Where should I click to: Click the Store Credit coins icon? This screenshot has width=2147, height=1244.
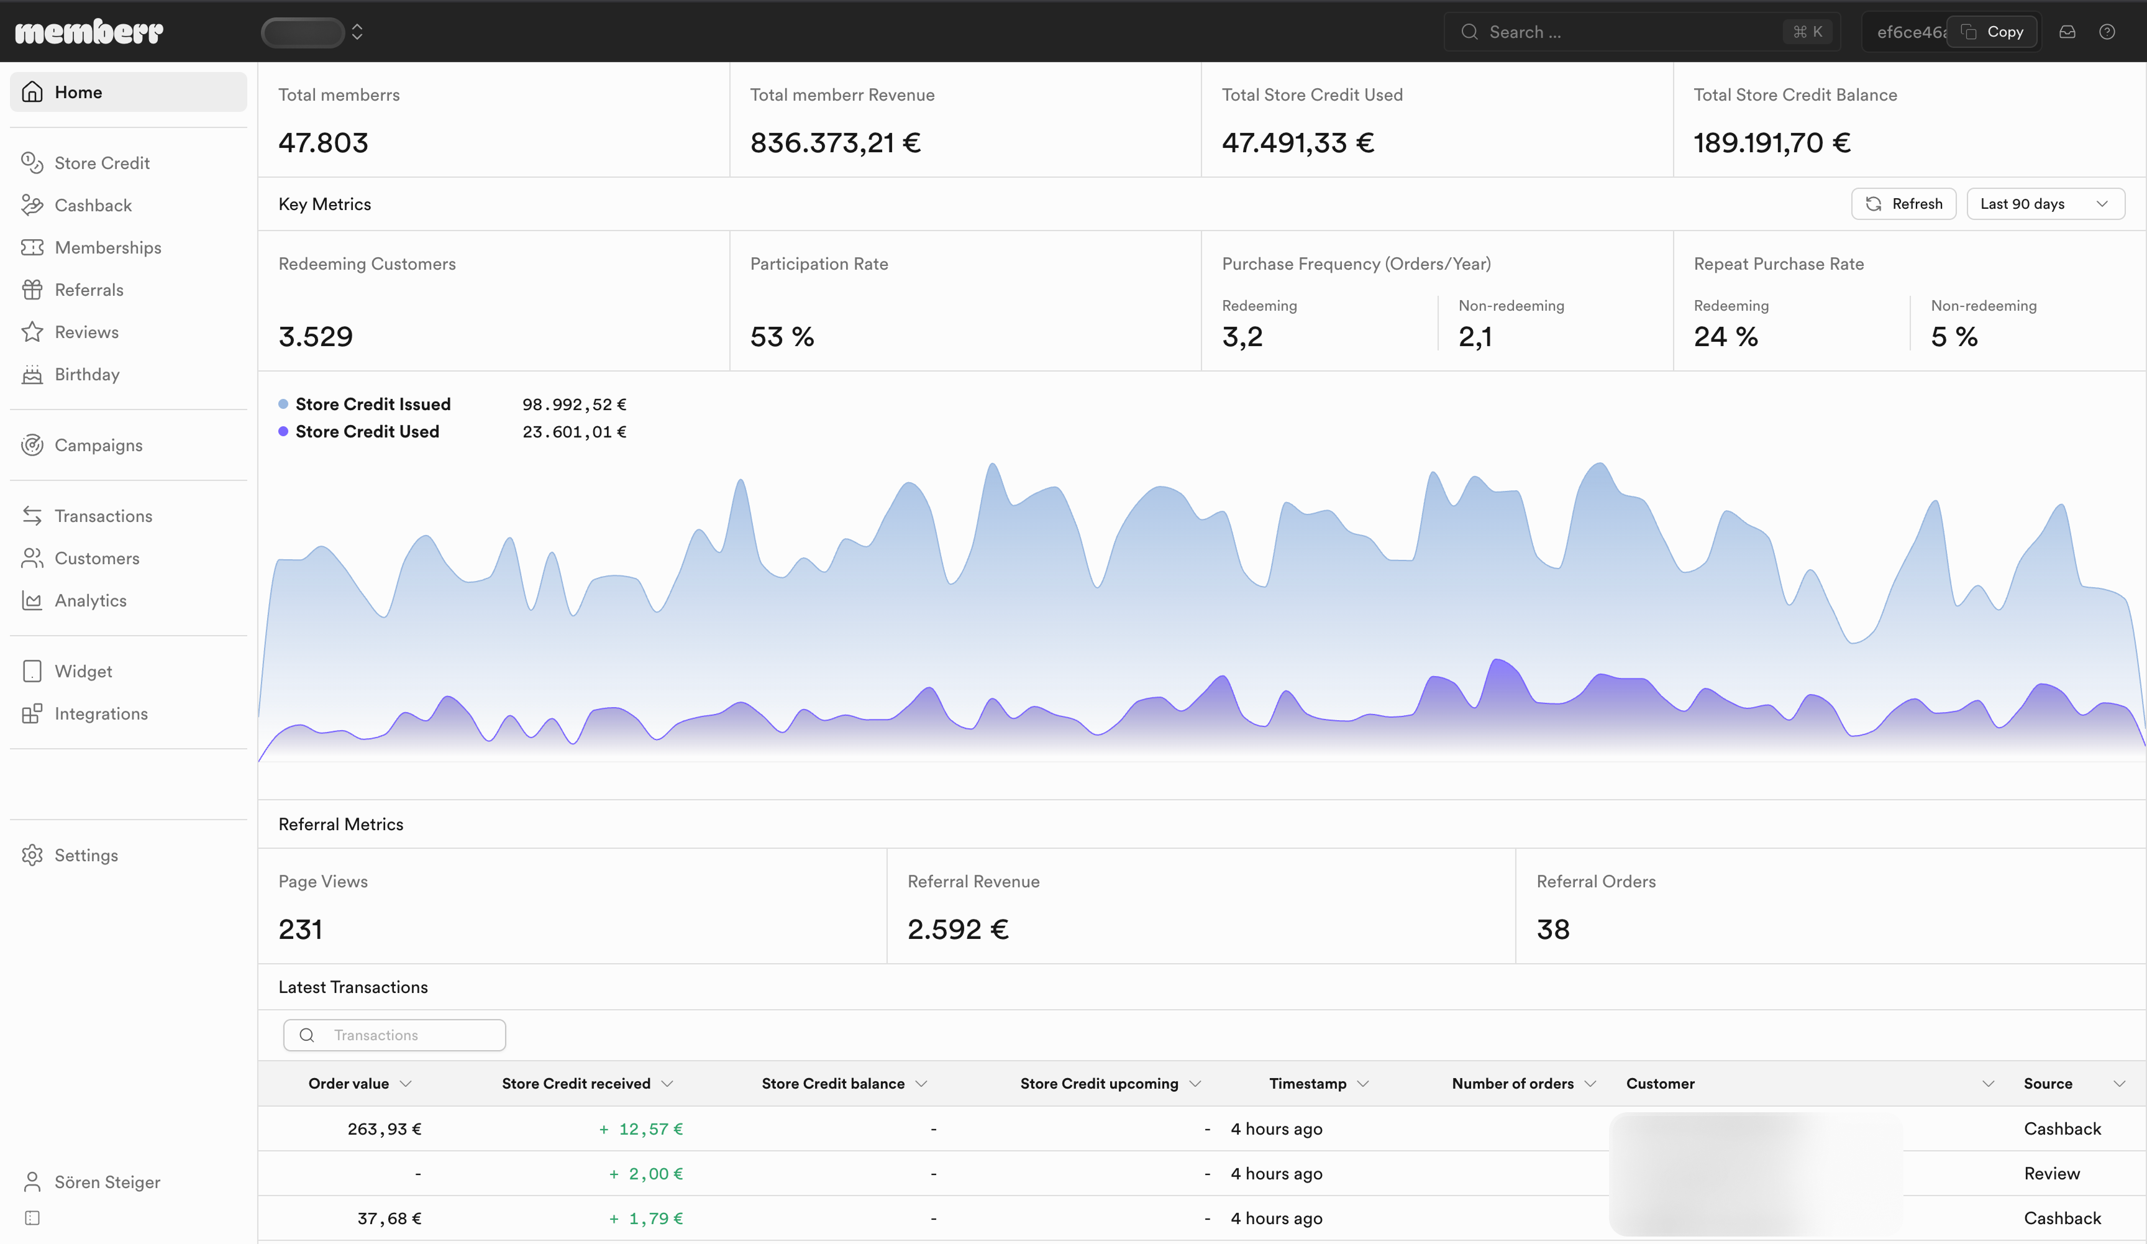[32, 163]
